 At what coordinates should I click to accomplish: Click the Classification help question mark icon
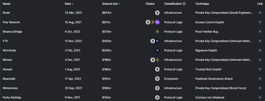pos(184,4)
